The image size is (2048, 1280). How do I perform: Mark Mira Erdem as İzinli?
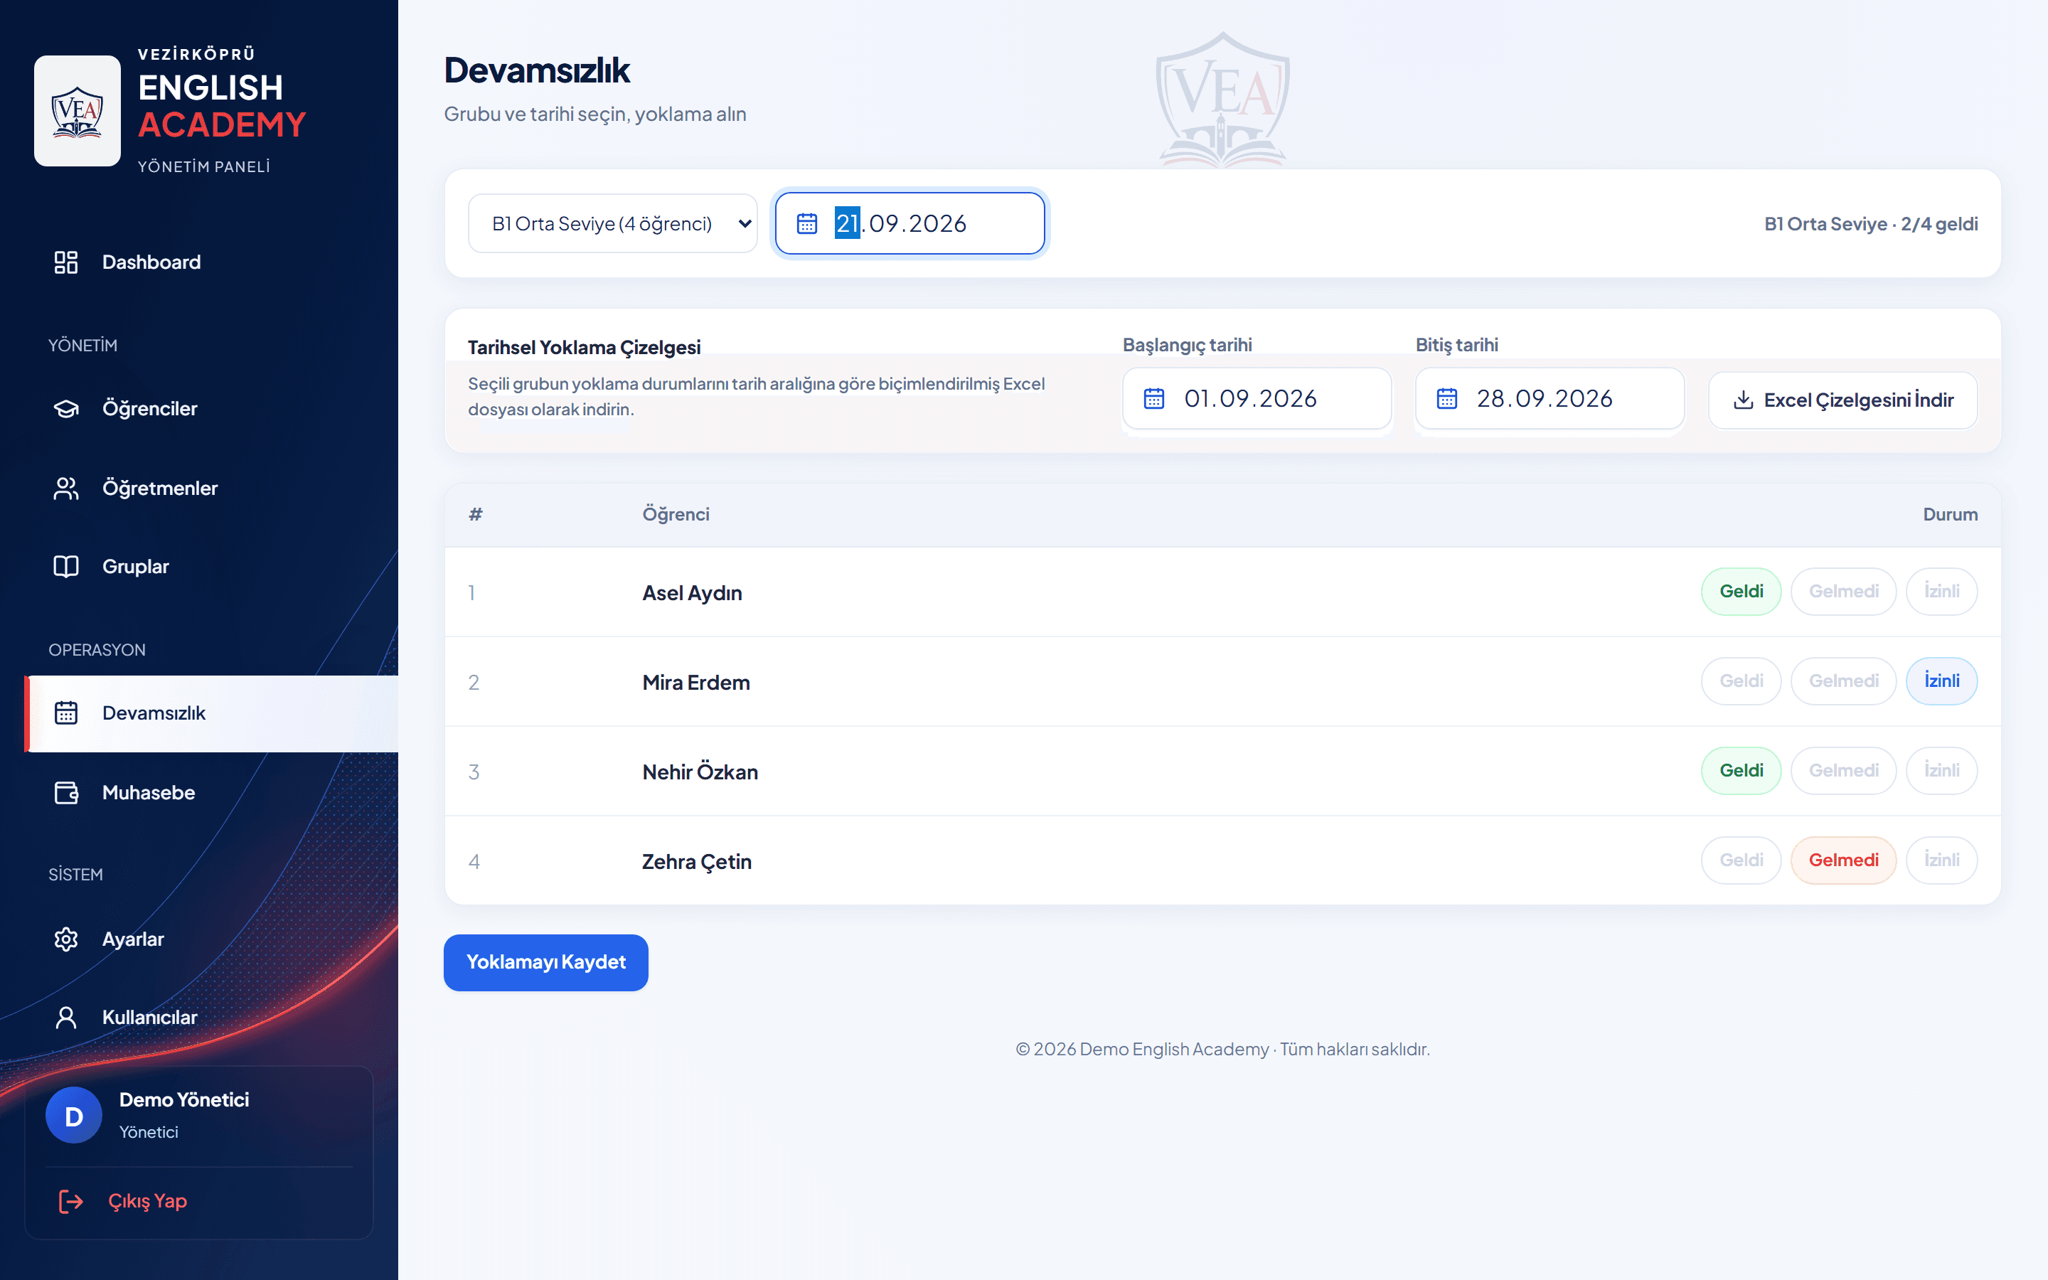point(1941,681)
